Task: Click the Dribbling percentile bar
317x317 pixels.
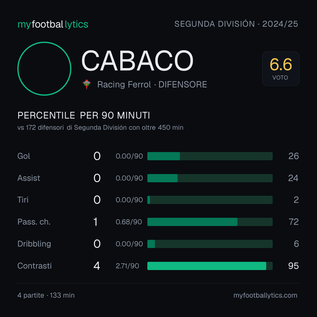Action: pos(210,244)
